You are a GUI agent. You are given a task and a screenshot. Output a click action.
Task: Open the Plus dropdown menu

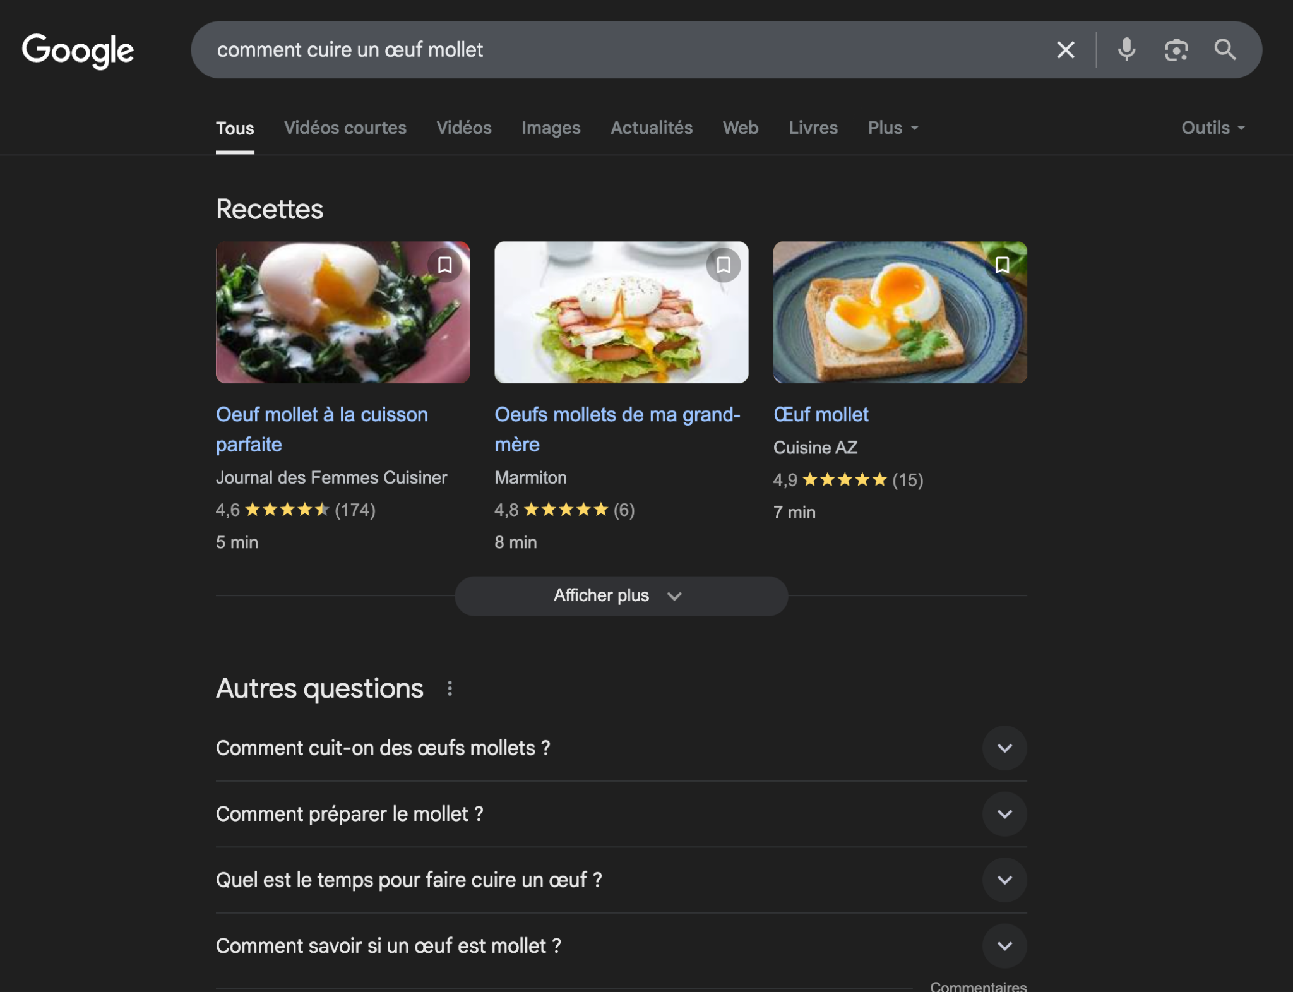[x=893, y=128]
